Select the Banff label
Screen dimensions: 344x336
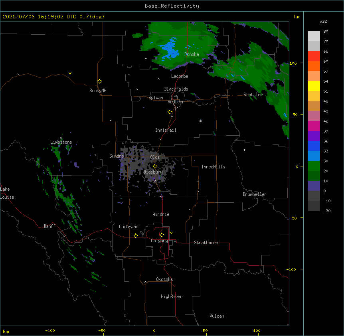click(49, 226)
